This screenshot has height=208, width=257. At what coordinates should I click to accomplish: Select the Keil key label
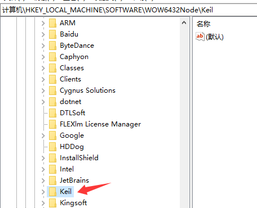tap(65, 192)
